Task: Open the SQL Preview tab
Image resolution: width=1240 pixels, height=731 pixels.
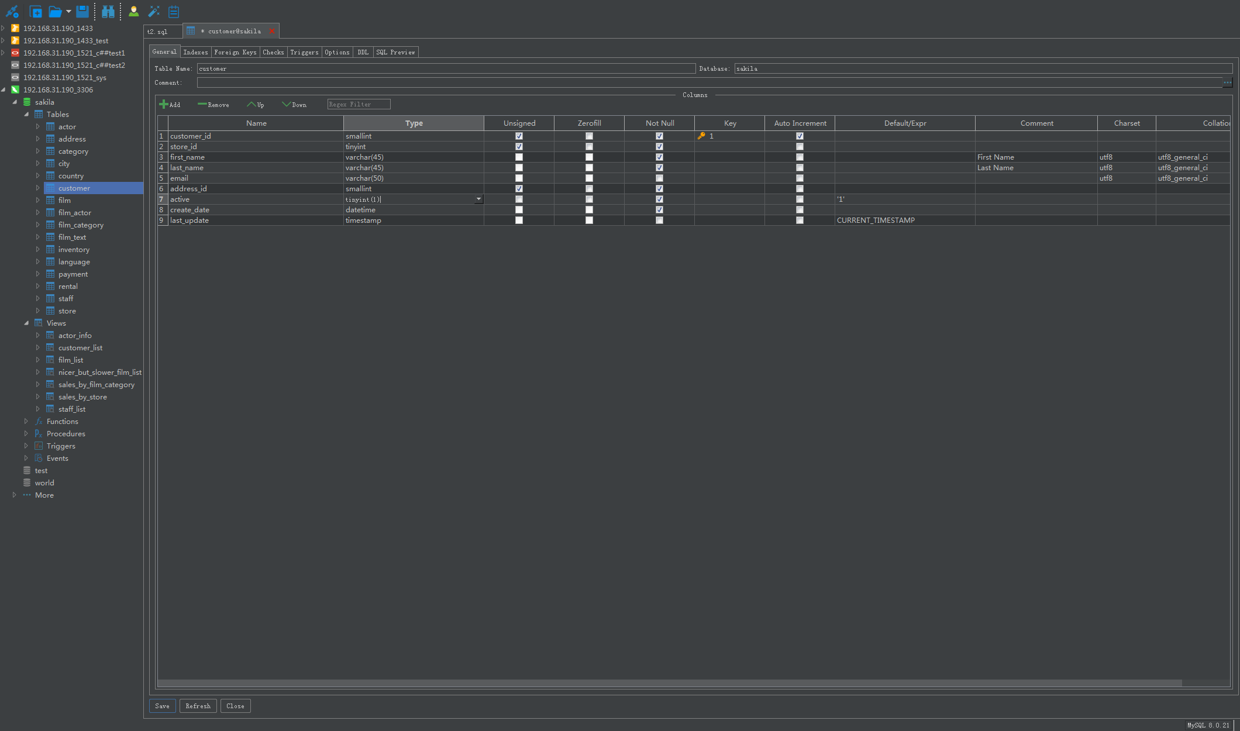Action: click(395, 52)
